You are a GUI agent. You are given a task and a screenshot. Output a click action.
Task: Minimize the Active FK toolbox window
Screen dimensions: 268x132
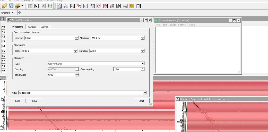(x=142, y=20)
